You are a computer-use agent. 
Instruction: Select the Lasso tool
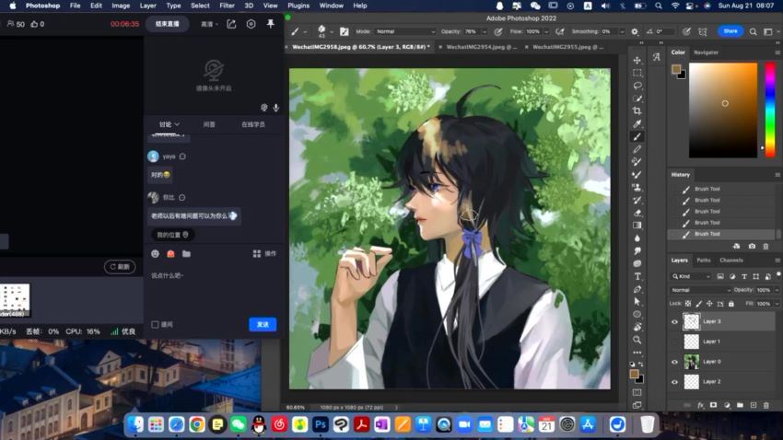coord(637,86)
